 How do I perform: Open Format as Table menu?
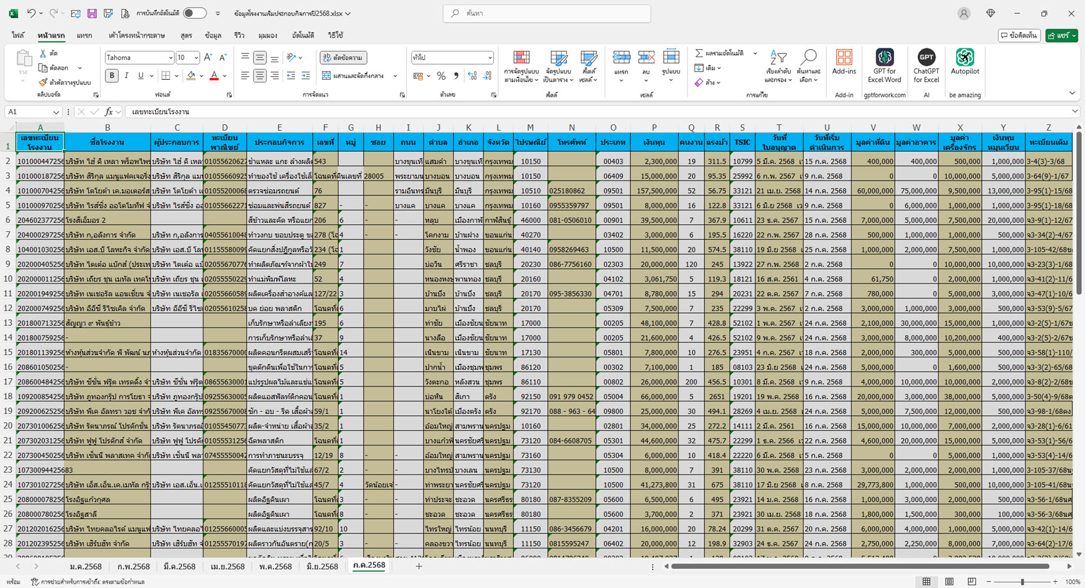[x=558, y=66]
